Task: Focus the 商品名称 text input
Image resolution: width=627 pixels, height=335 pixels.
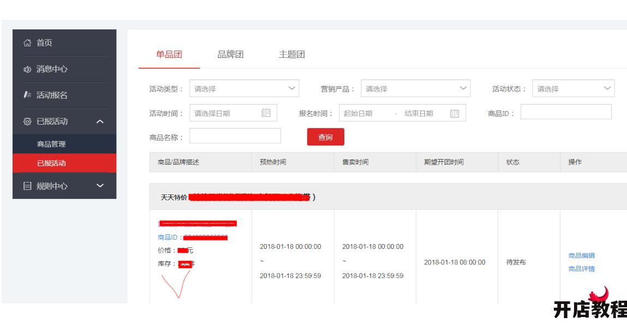Action: coord(235,136)
